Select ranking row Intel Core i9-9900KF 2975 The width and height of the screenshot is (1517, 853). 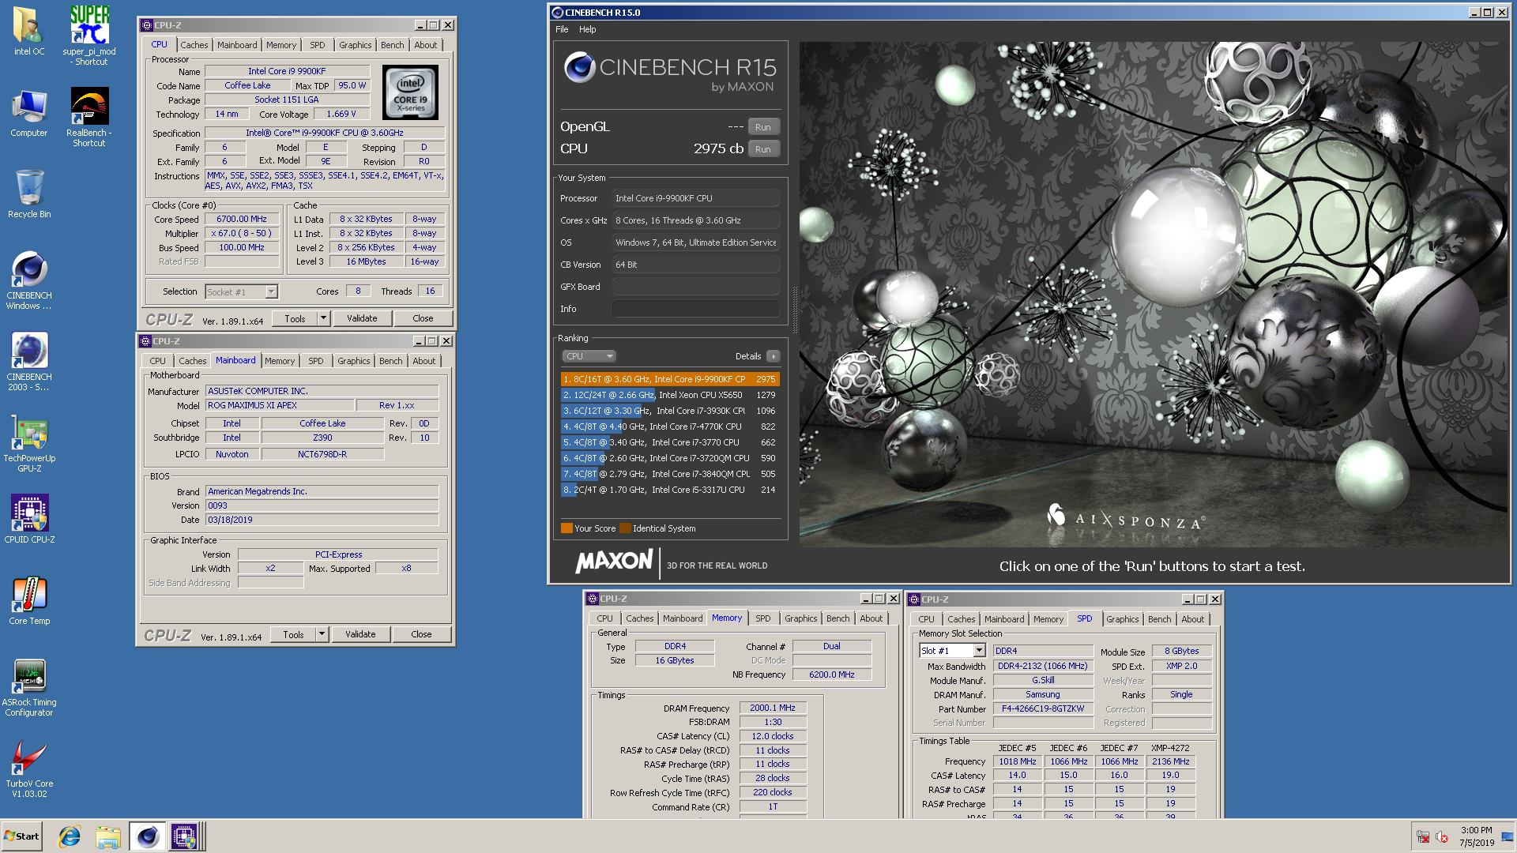pos(670,379)
